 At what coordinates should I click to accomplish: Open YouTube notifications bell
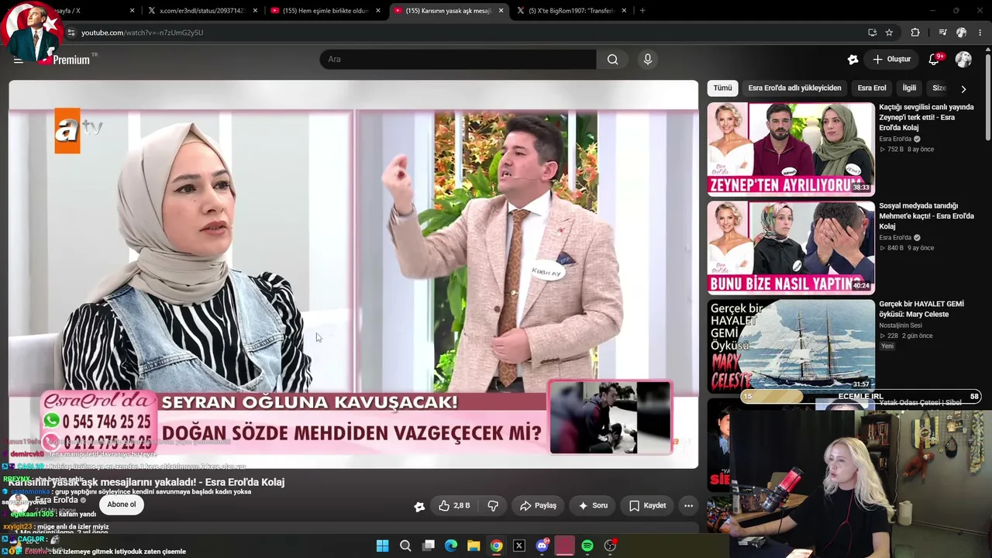935,60
